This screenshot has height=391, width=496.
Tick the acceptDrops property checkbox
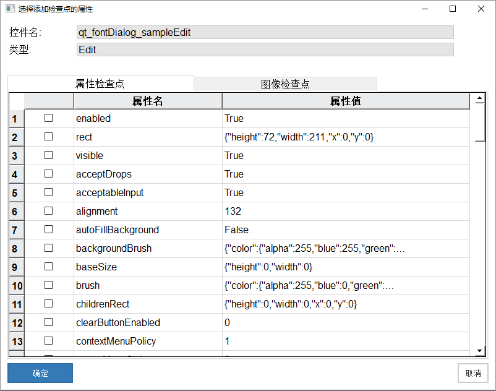(x=48, y=174)
